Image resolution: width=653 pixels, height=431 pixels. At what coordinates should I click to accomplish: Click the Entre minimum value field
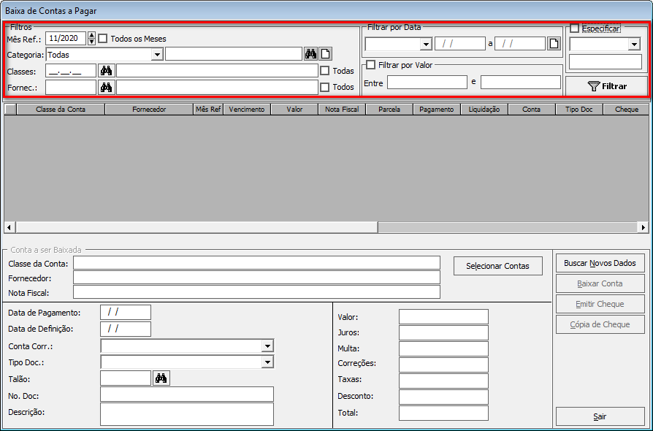pyautogui.click(x=427, y=82)
